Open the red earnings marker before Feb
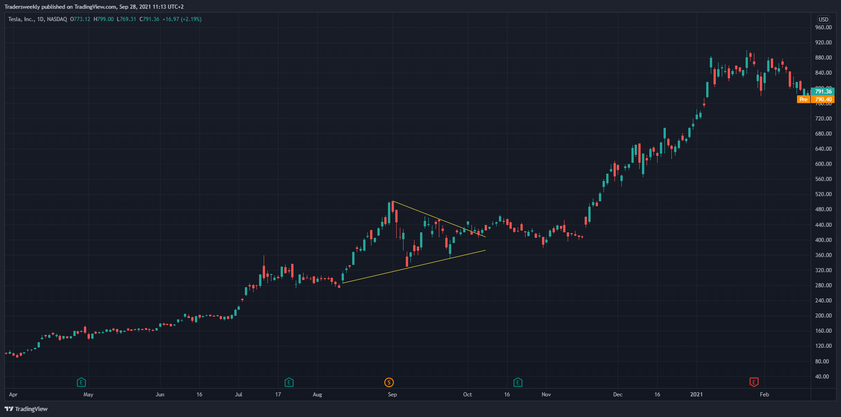This screenshot has width=841, height=417. click(754, 382)
